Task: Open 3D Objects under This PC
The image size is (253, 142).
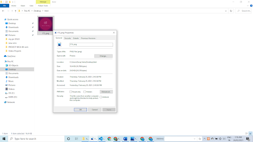Action: 13,65
